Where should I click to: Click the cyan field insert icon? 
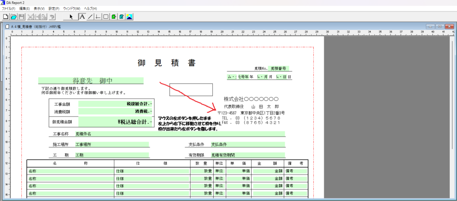click(122, 17)
